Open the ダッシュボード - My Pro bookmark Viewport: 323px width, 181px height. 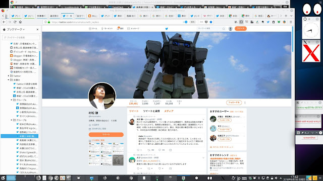point(24,52)
